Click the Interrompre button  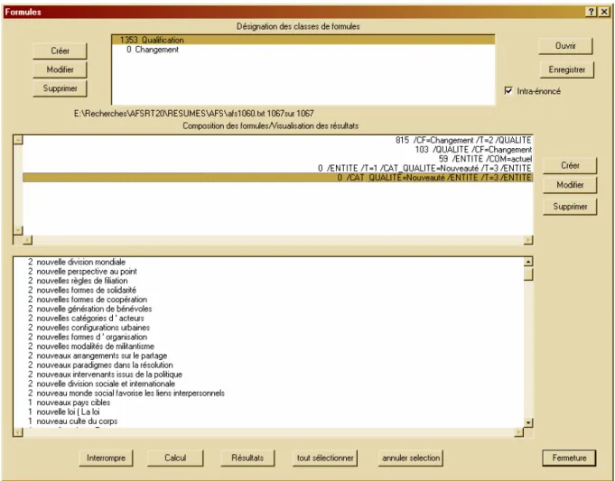tap(106, 458)
